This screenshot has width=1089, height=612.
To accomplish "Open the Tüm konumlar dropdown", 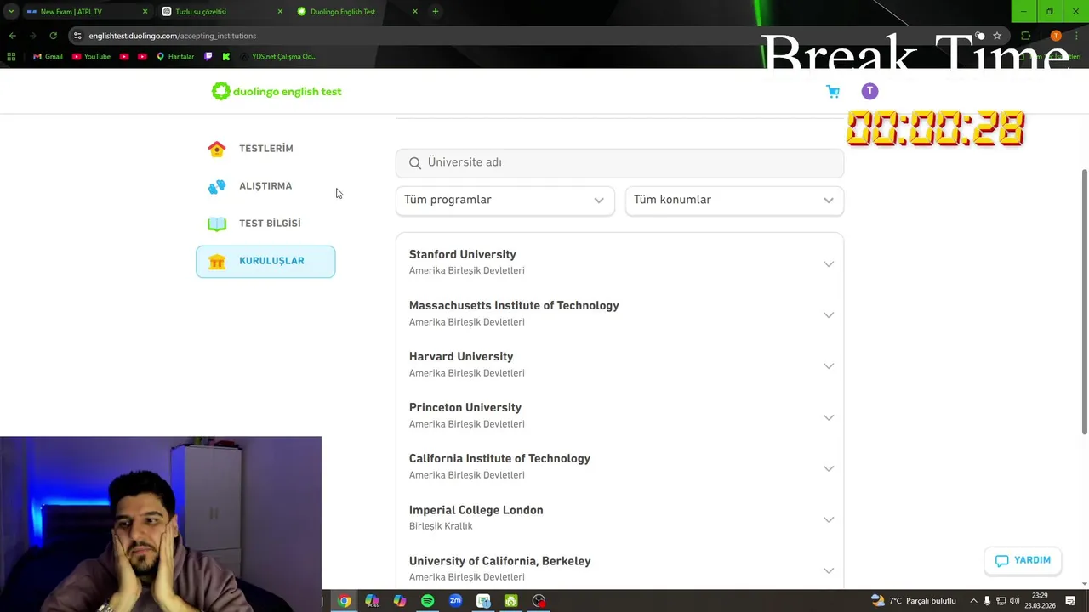I will pyautogui.click(x=734, y=201).
